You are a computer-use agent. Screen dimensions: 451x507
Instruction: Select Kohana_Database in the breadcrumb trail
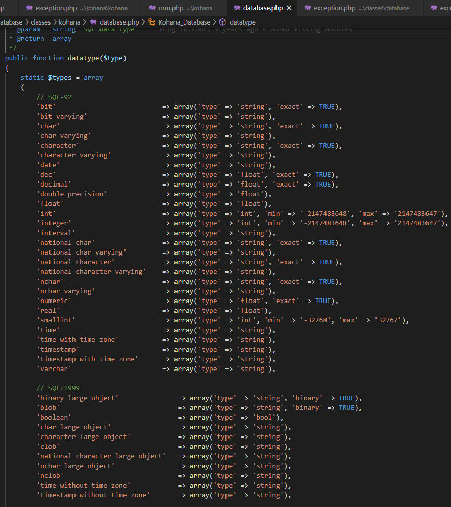coord(185,22)
